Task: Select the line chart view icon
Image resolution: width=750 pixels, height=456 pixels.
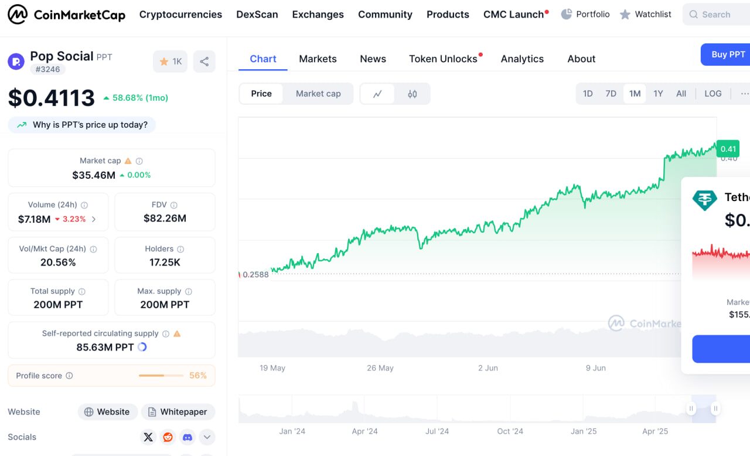Action: [378, 94]
